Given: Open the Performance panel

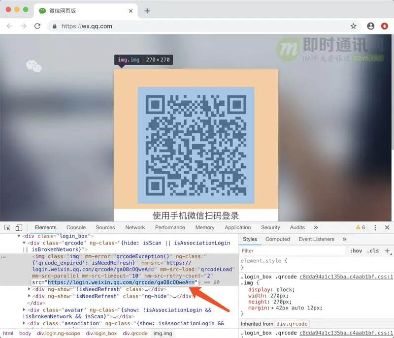Looking at the screenshot, I should [170, 227].
